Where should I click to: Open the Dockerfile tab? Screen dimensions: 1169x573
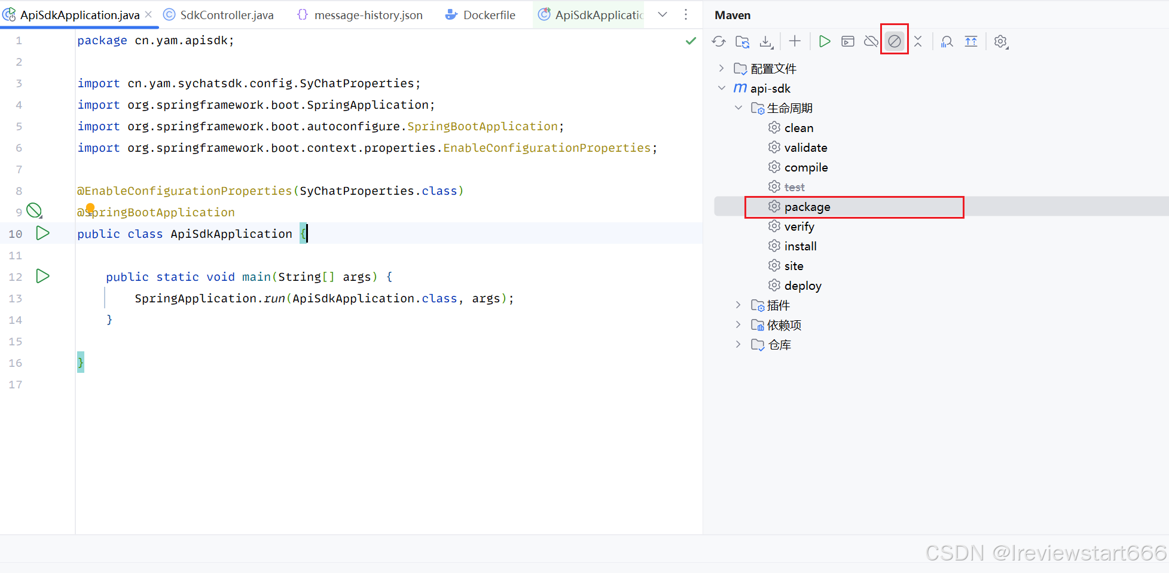[487, 14]
